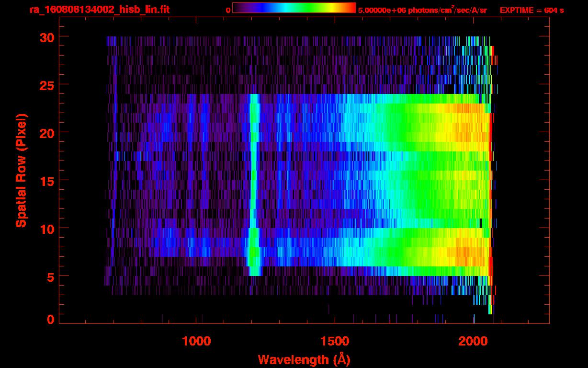
Task: Click the Wavelength (Å) axis title
Action: 304,359
